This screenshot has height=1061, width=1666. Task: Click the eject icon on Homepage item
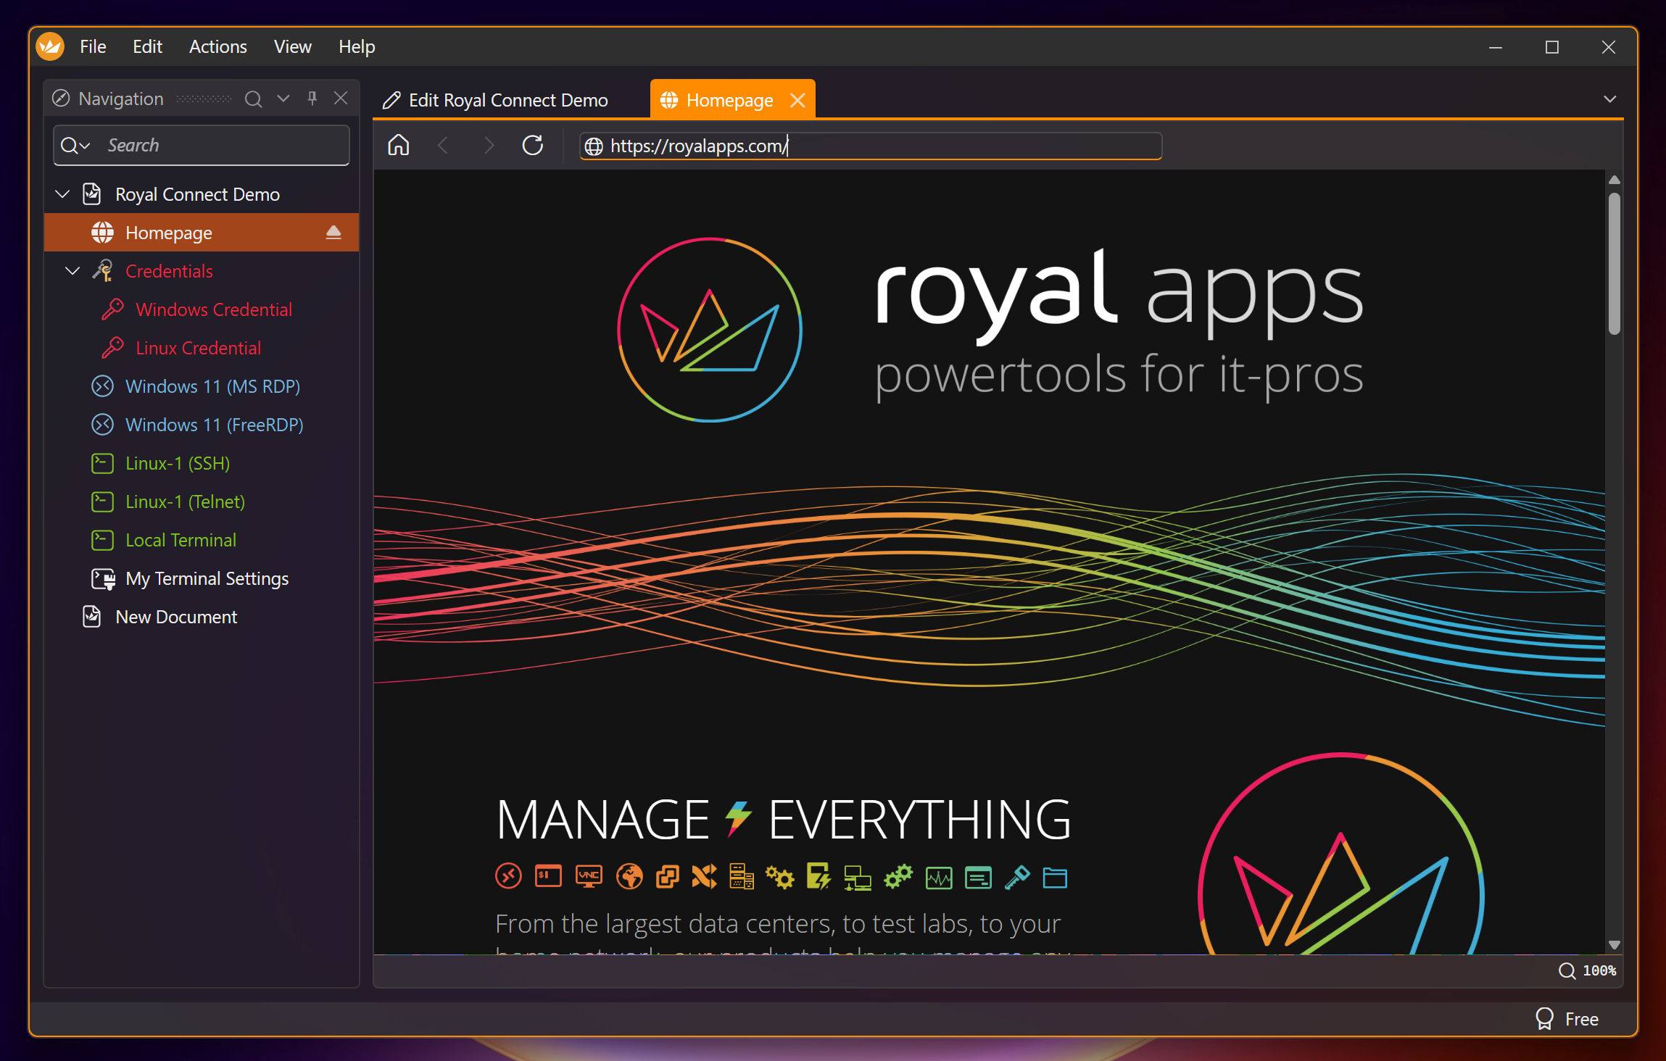pyautogui.click(x=333, y=233)
